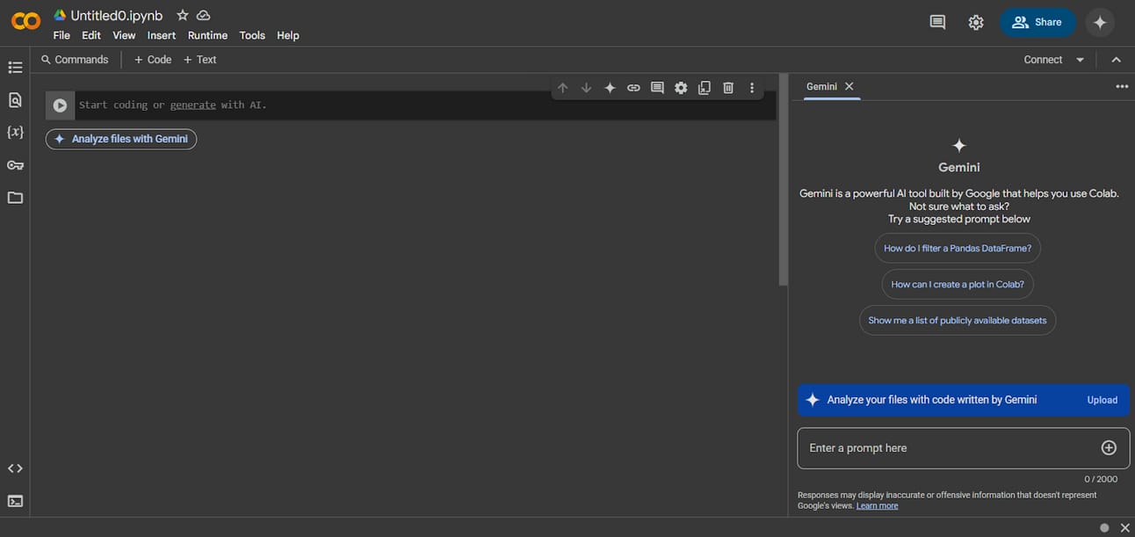1135x537 pixels.
Task: Click the bottom status circle indicator
Action: 1104,527
